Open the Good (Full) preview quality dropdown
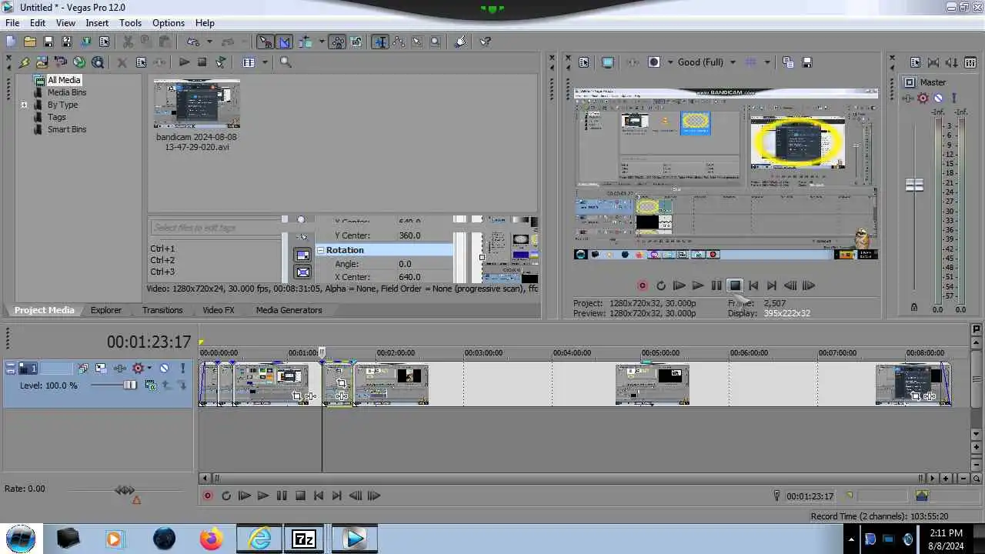 point(733,62)
